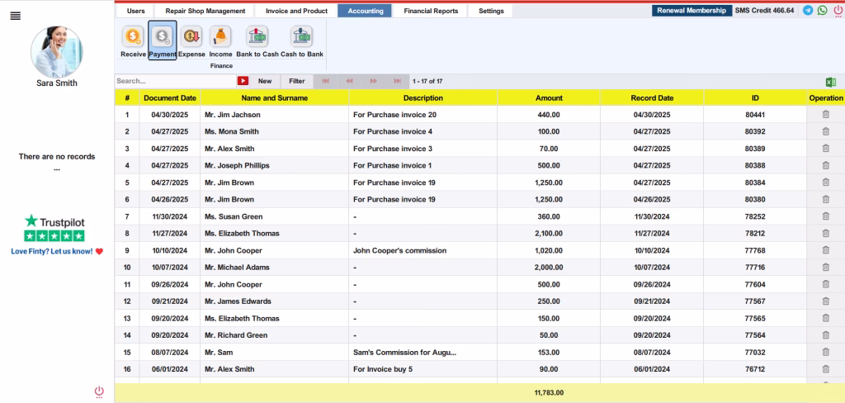Delete the Mr. Joseph Phillips payment
The height and width of the screenshot is (403, 845).
(825, 165)
